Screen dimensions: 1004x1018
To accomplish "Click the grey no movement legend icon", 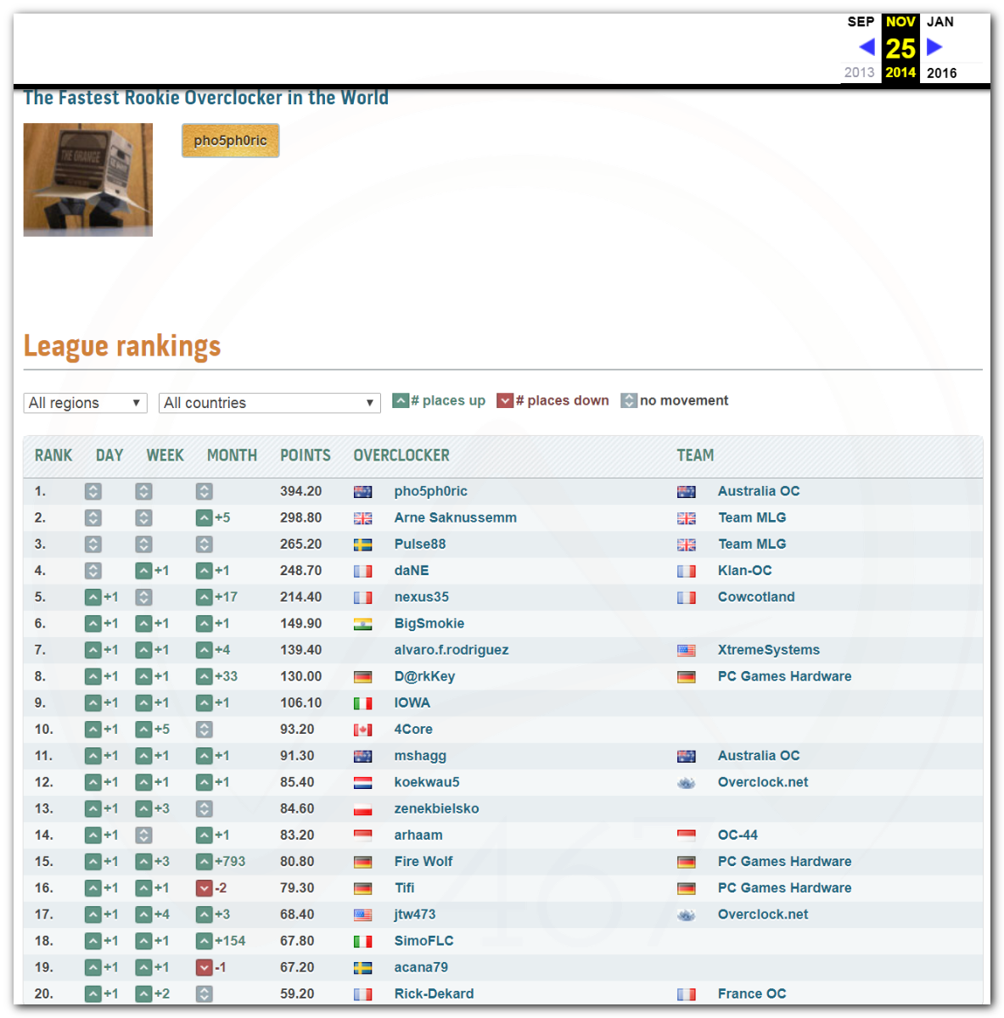I will pyautogui.click(x=629, y=400).
